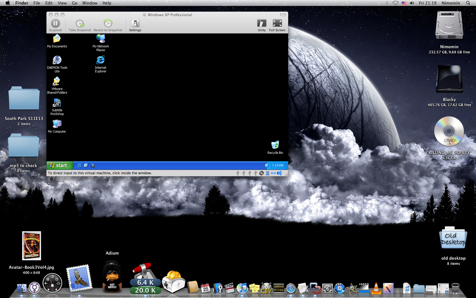Open US flag input source menu

(404, 3)
